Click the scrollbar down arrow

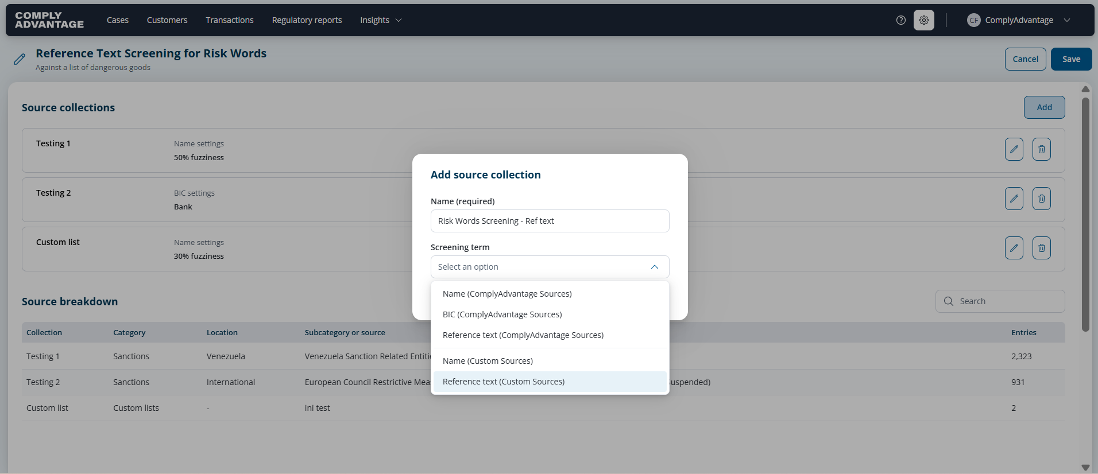(x=1085, y=467)
